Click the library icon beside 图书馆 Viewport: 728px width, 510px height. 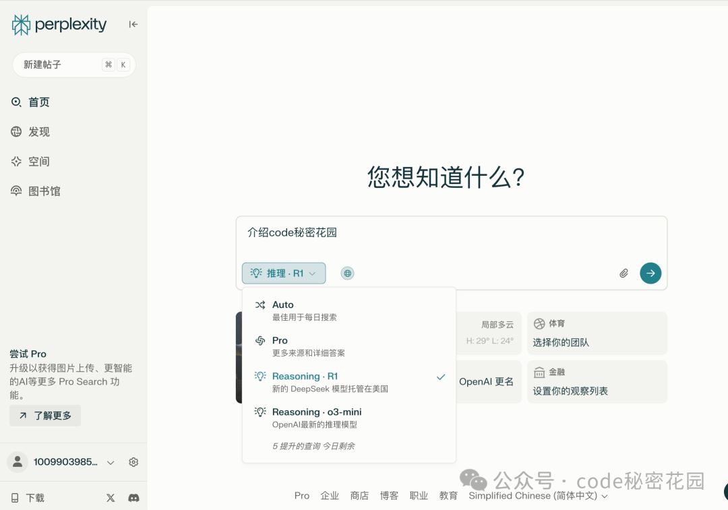coord(16,191)
